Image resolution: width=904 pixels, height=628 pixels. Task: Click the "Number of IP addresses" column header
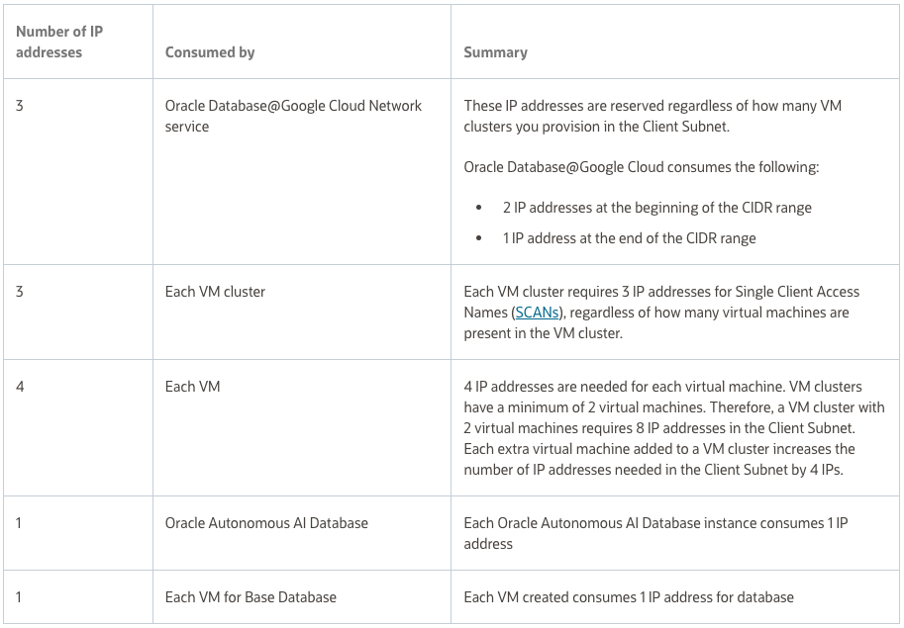pos(59,42)
